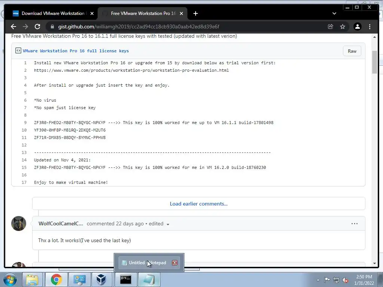Open the comment options three-dot menu
Viewport: 383px width, 287px height.
pyautogui.click(x=355, y=223)
